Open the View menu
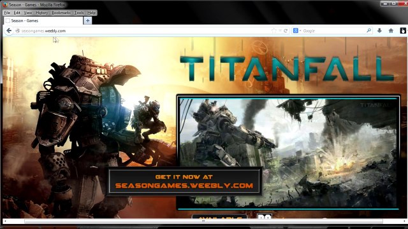408x229 pixels. [28, 13]
